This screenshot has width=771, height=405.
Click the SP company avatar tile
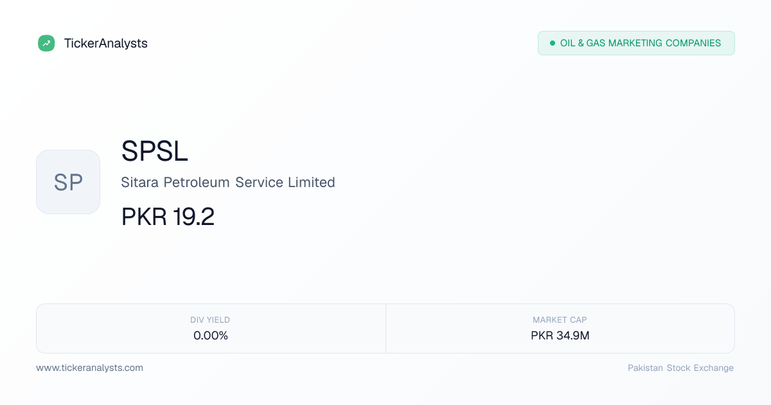[68, 182]
